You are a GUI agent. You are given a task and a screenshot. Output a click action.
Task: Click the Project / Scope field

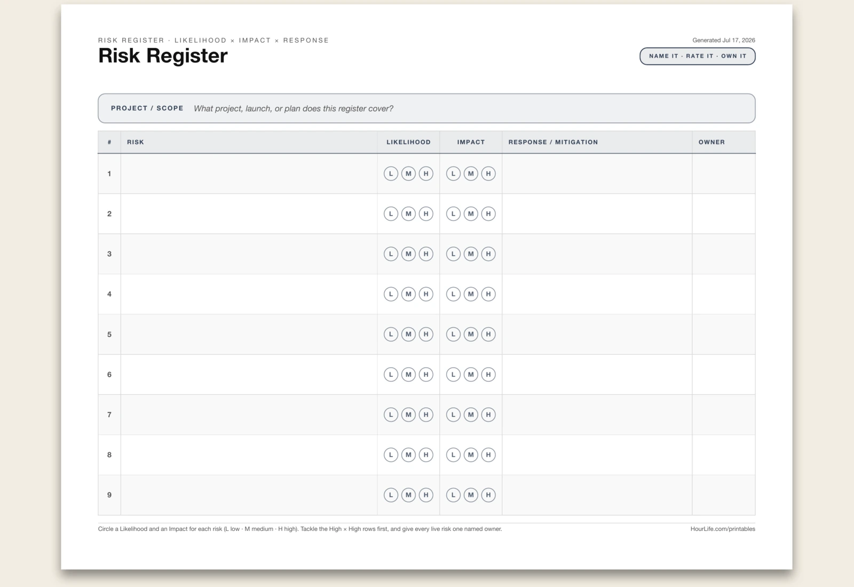pyautogui.click(x=426, y=108)
